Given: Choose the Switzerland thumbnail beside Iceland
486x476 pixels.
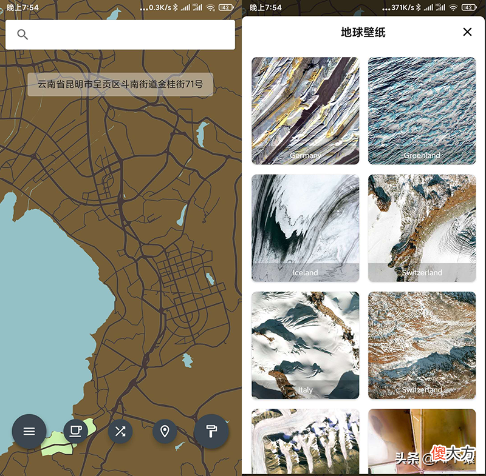Looking at the screenshot, I should [x=422, y=228].
